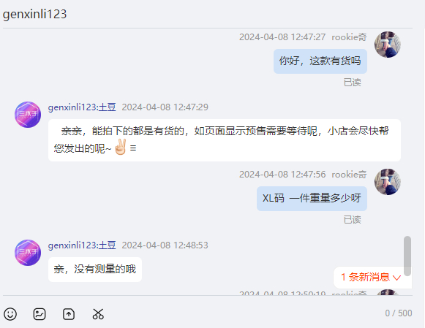Click the 已读 status under first message

click(x=352, y=83)
